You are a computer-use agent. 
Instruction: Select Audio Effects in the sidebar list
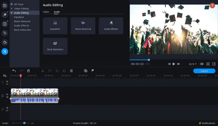pos(21,26)
